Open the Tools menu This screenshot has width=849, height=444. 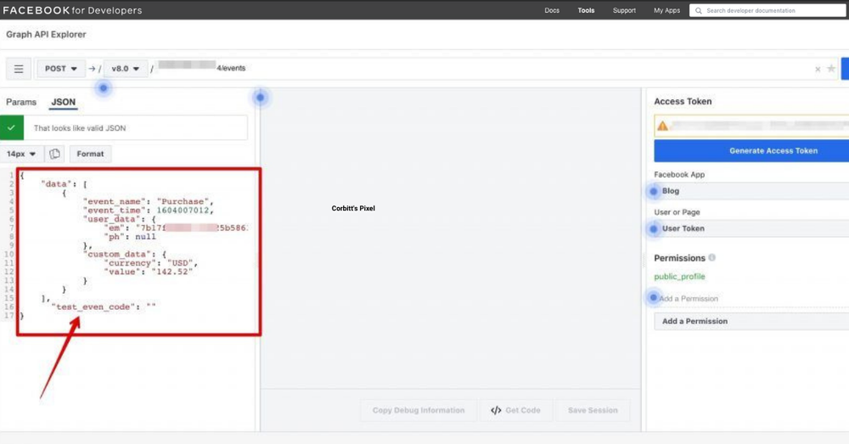(586, 10)
